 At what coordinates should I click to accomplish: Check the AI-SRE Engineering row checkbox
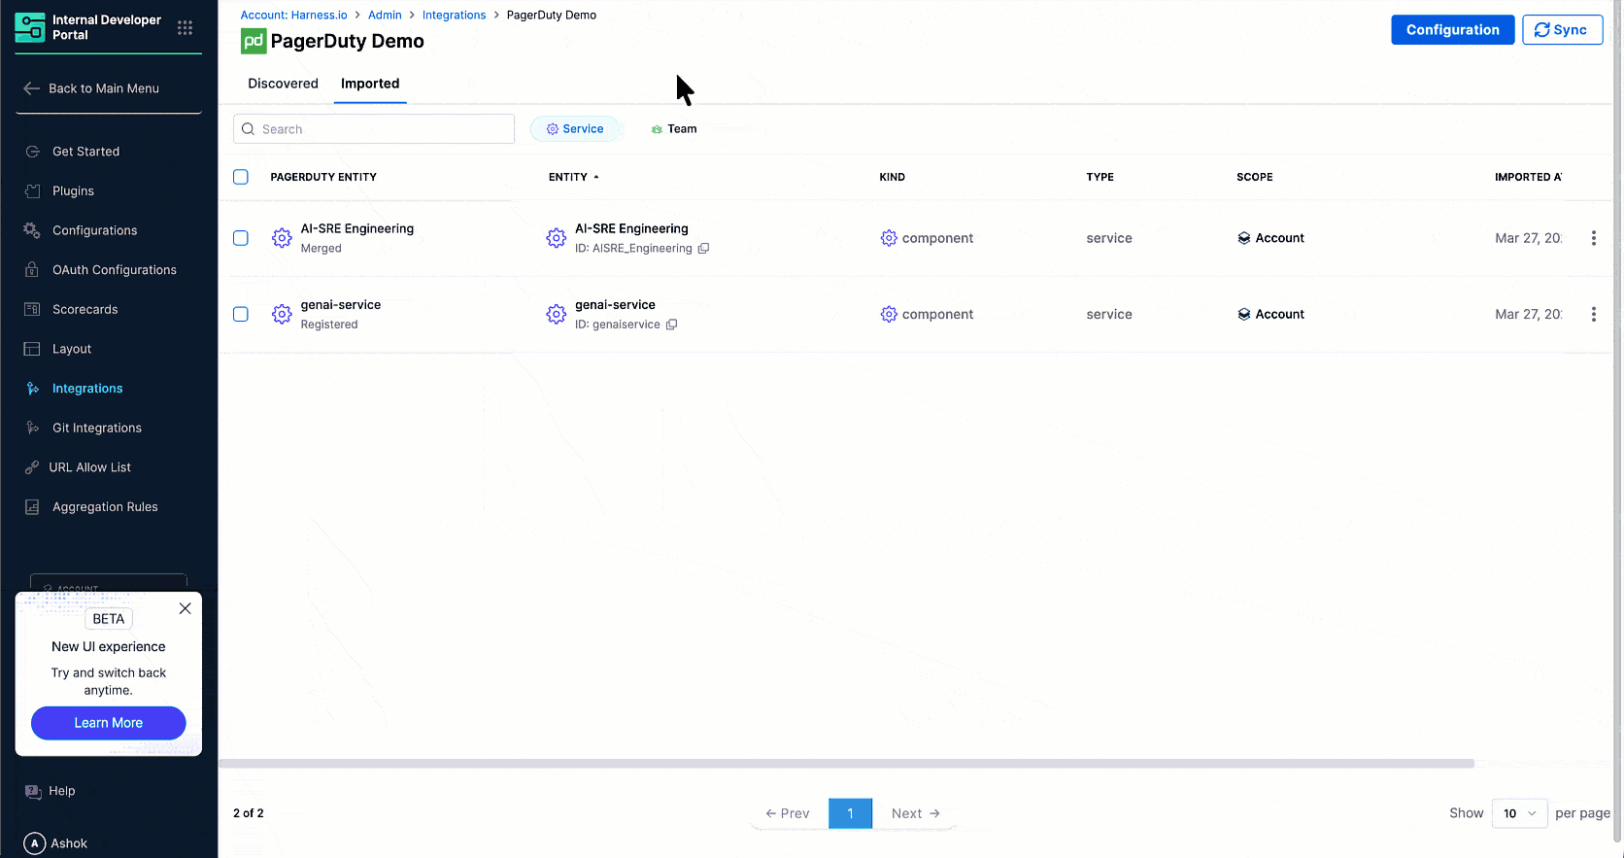point(241,238)
